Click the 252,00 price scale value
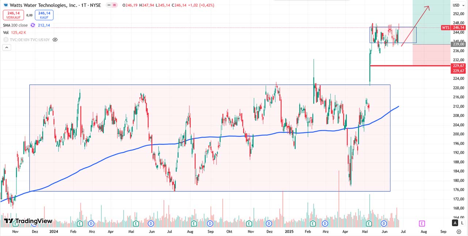Screen dimensions: 468x236 pyautogui.click(x=458, y=14)
